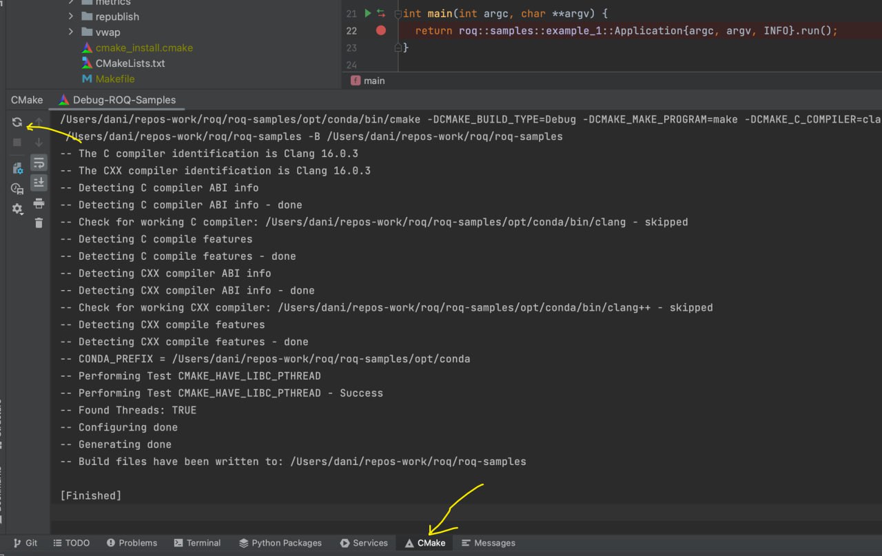This screenshot has width=882, height=556.
Task: Go to next error with down arrow
Action: (39, 142)
